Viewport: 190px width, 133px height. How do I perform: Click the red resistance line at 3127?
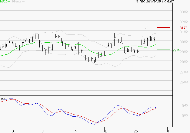click(x=164, y=28)
